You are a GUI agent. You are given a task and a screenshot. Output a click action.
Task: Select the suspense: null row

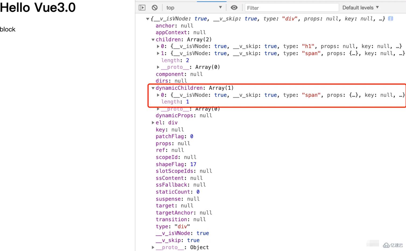click(x=178, y=199)
